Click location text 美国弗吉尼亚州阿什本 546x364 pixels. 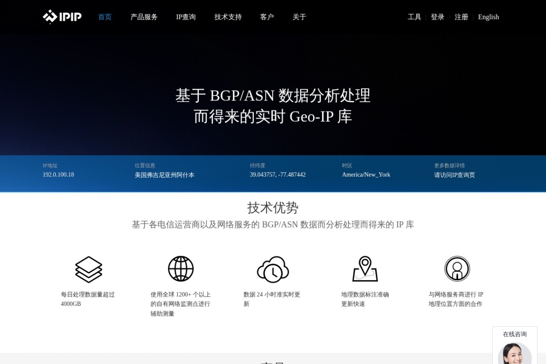(165, 175)
